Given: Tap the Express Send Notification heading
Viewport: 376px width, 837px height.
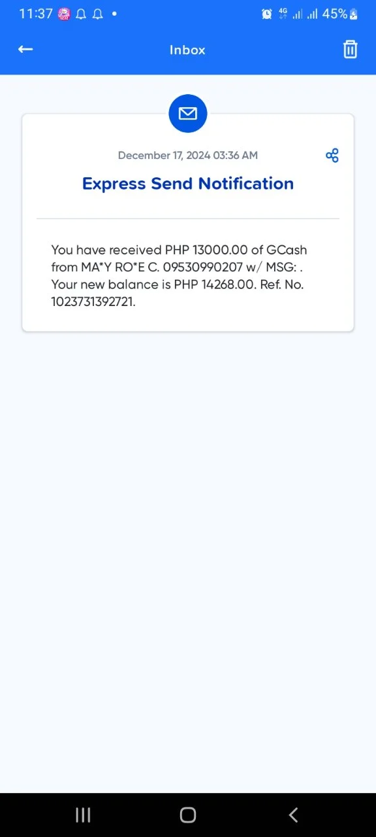Looking at the screenshot, I should click(x=188, y=184).
